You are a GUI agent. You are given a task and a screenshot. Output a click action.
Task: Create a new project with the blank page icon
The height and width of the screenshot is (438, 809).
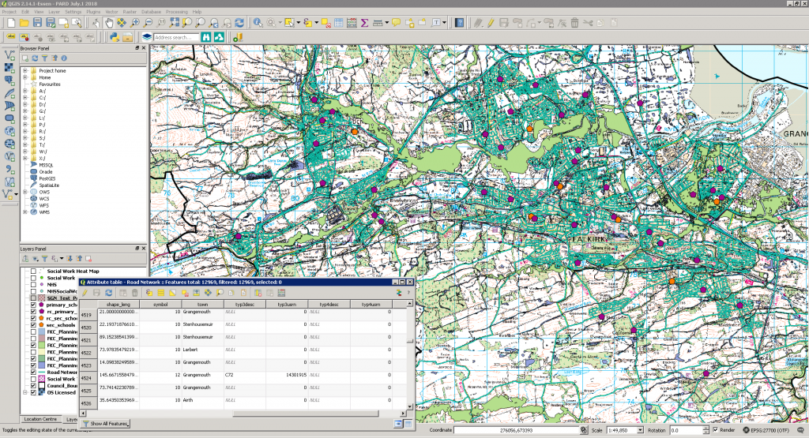click(x=11, y=23)
